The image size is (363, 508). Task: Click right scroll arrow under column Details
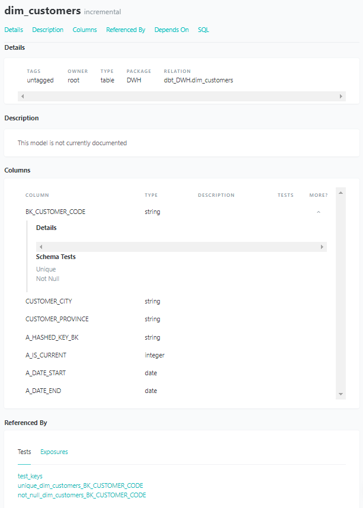pos(322,247)
